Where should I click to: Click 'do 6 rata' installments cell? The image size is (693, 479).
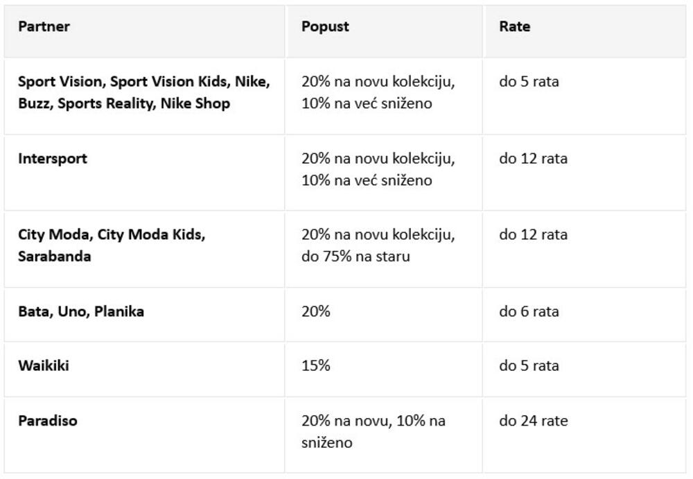pos(529,311)
